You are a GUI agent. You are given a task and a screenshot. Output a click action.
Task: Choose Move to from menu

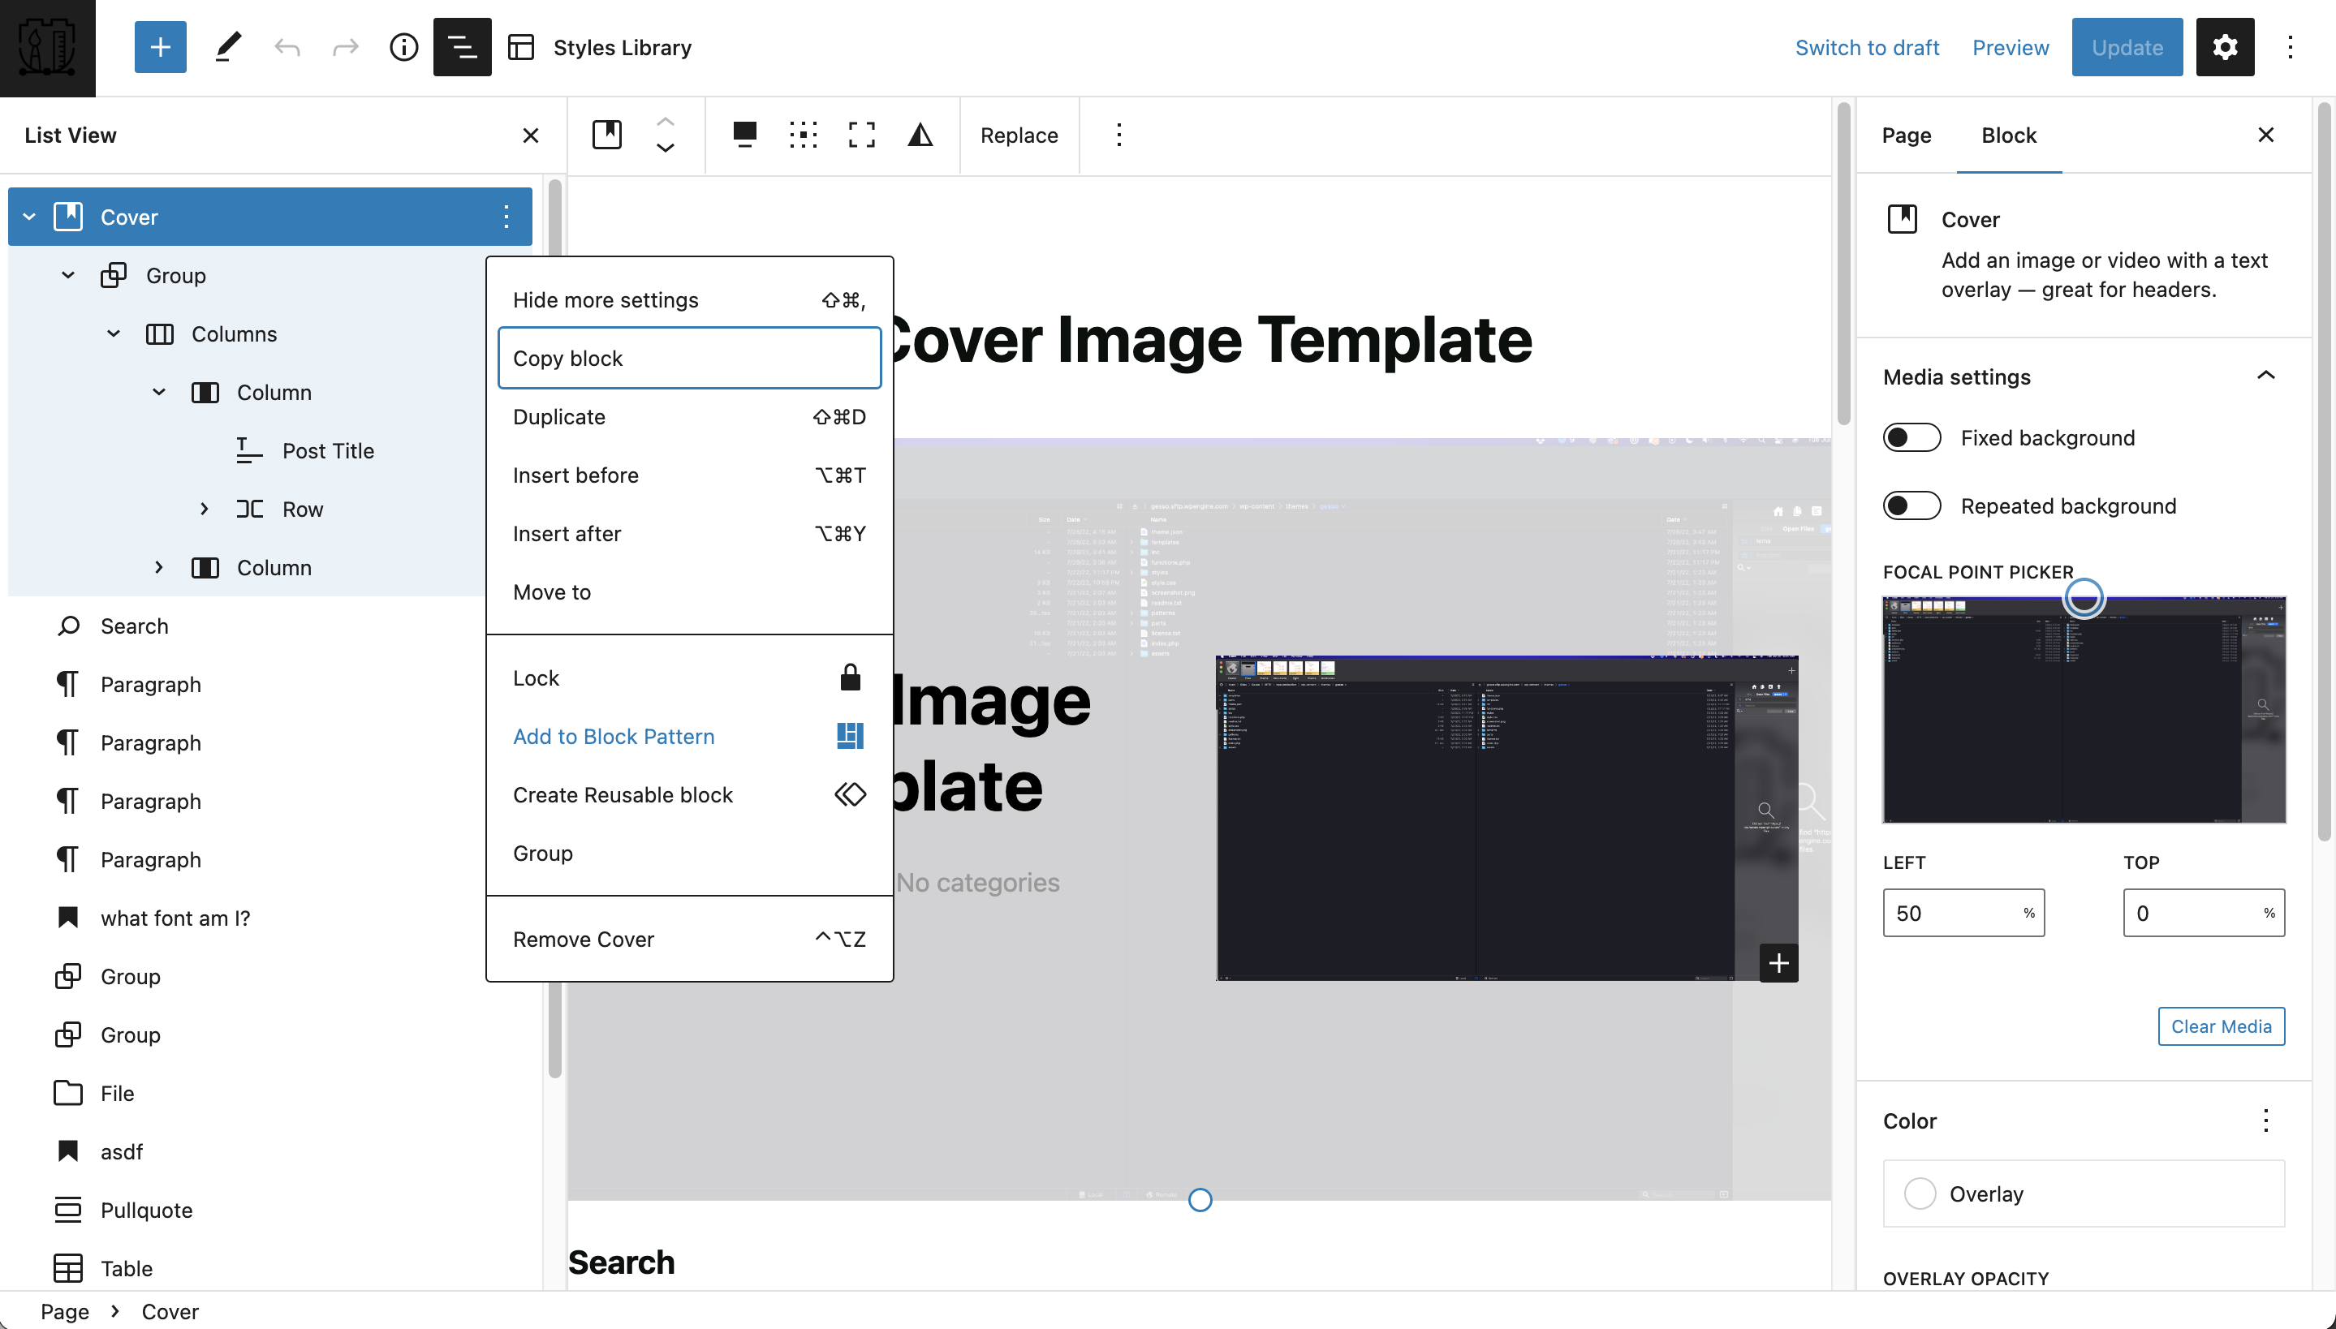[x=689, y=591]
